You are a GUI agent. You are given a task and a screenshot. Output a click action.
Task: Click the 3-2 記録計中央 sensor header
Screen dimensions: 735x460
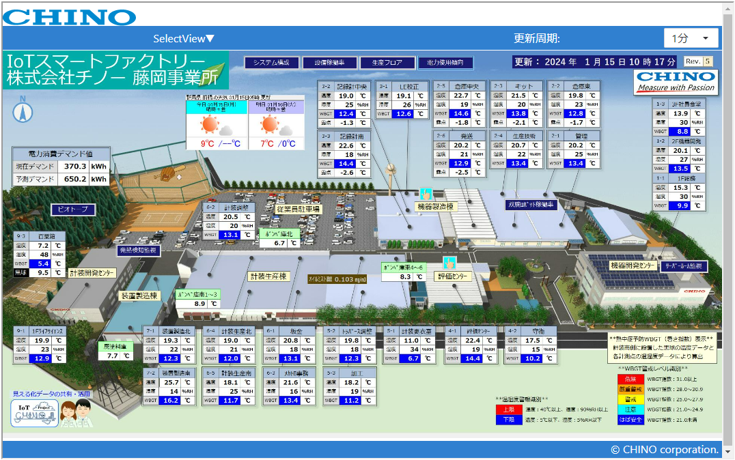click(x=345, y=87)
